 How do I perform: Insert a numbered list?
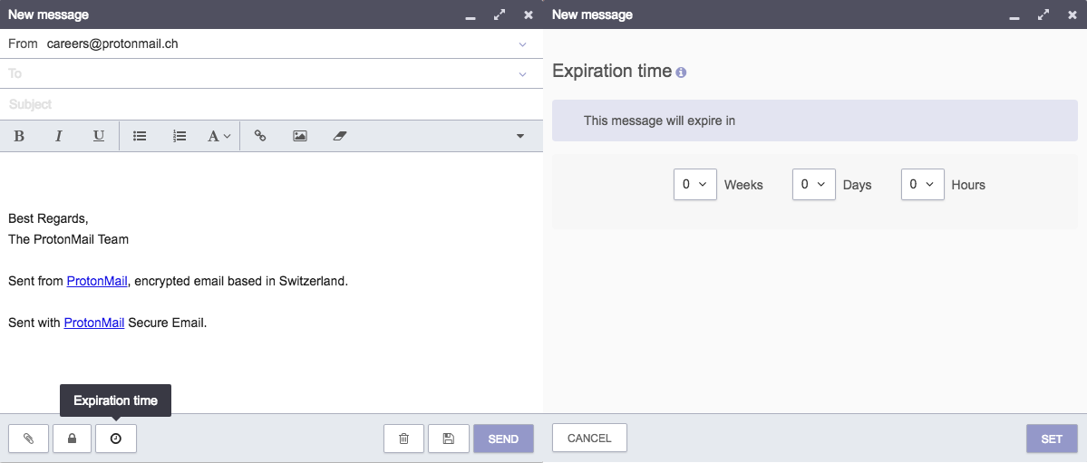180,136
